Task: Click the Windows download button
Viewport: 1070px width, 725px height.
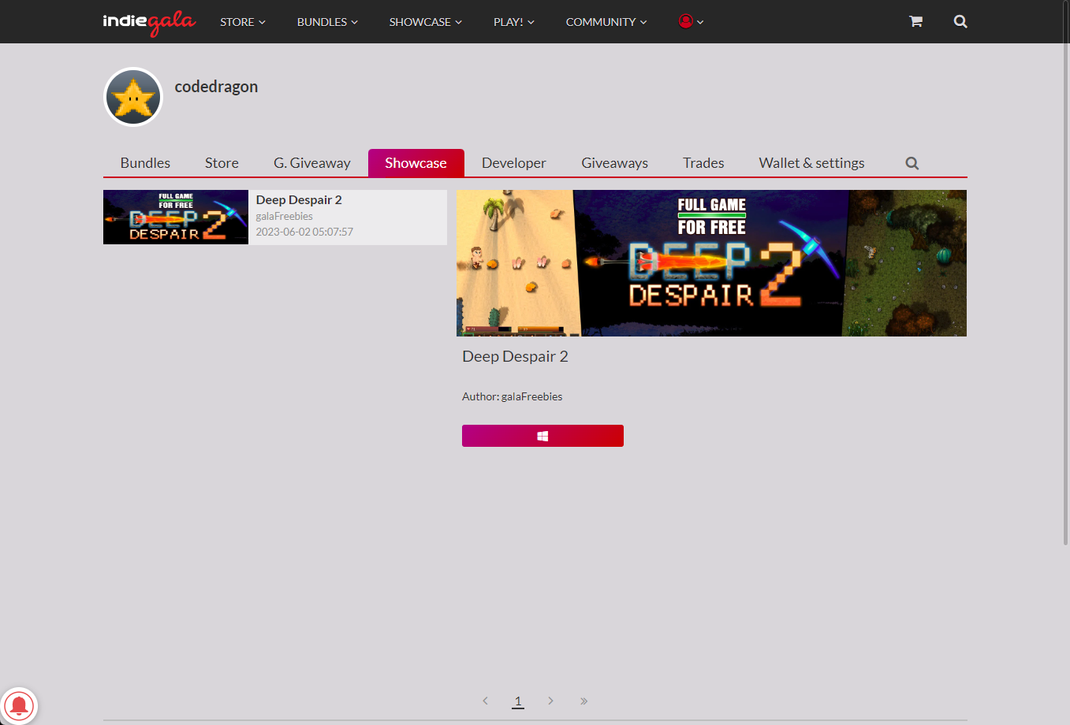Action: pyautogui.click(x=542, y=436)
